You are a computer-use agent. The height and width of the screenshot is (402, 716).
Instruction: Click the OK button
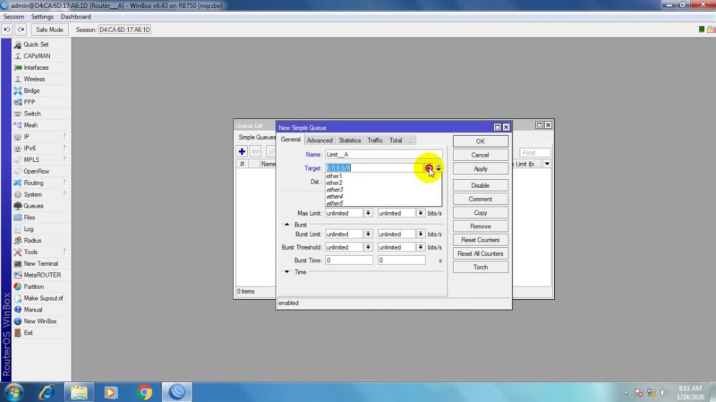481,141
